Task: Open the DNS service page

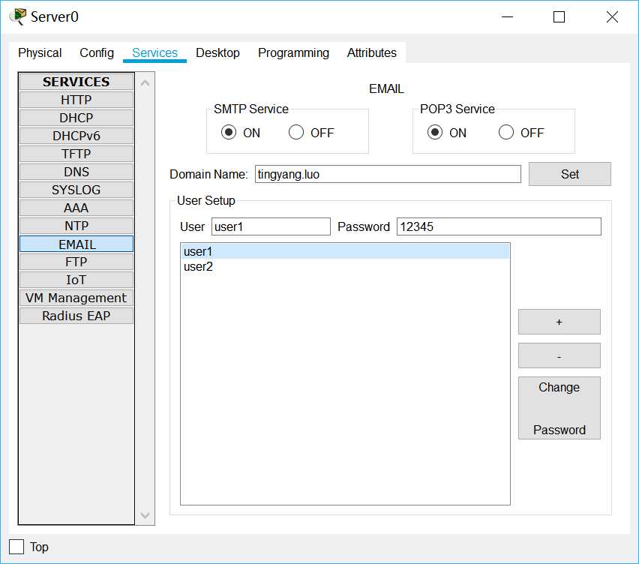Action: point(76,172)
